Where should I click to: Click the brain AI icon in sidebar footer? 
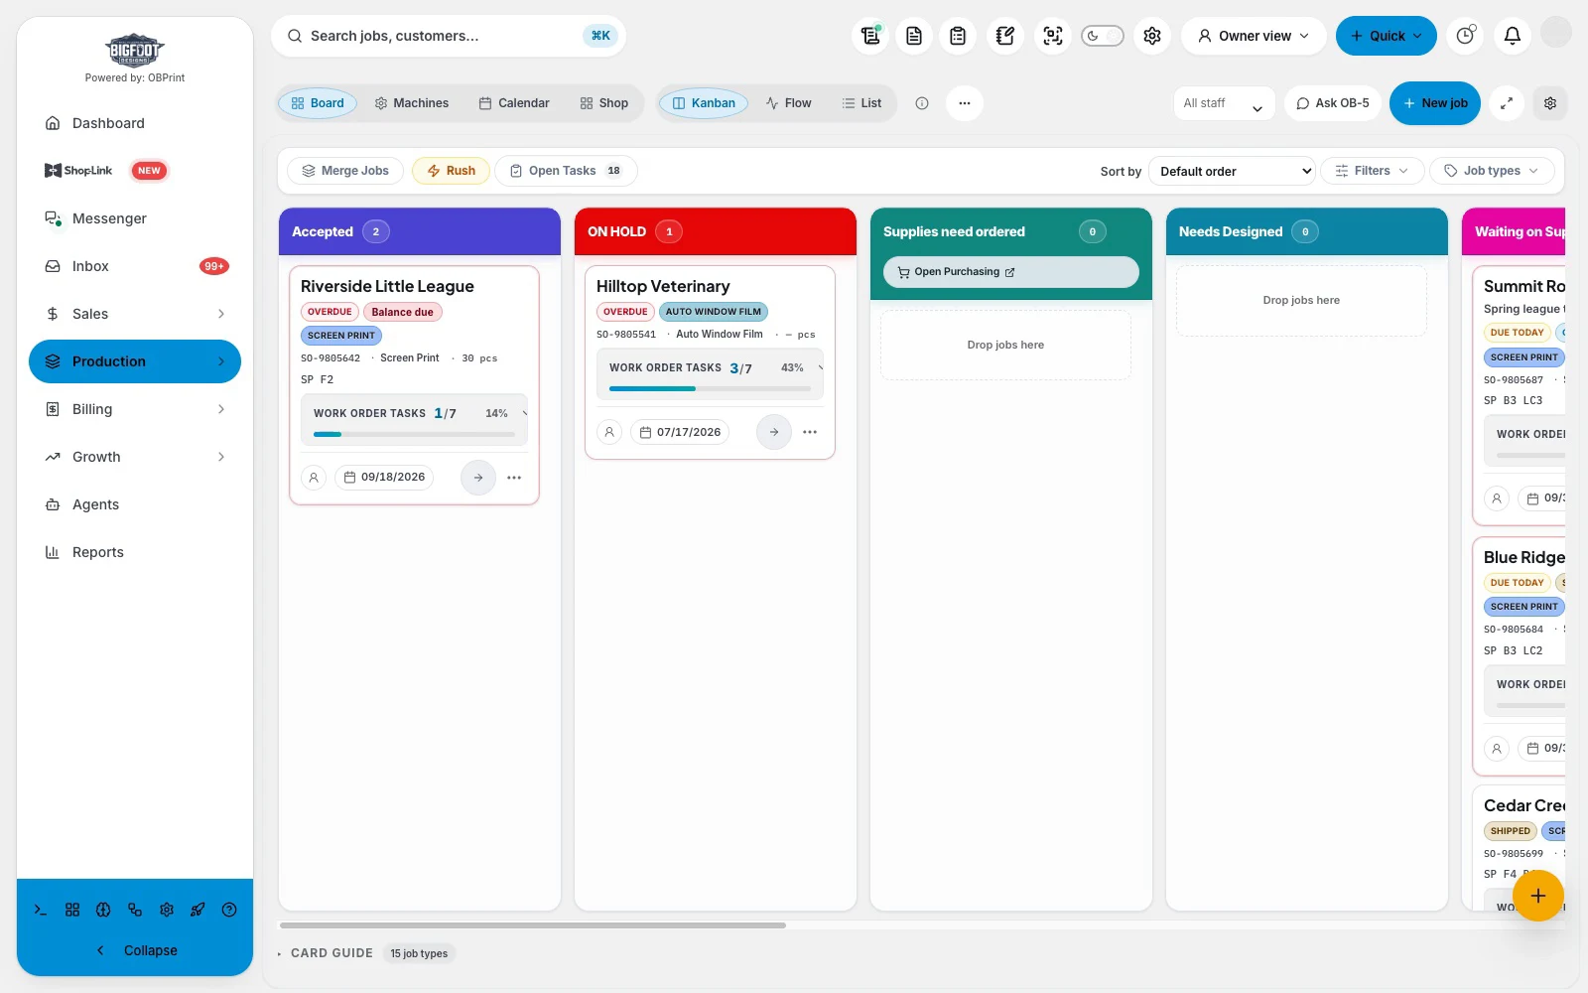click(103, 910)
